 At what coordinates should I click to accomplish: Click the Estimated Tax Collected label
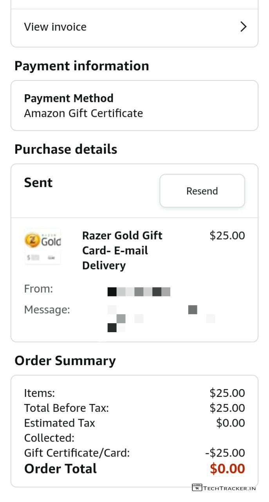click(60, 430)
